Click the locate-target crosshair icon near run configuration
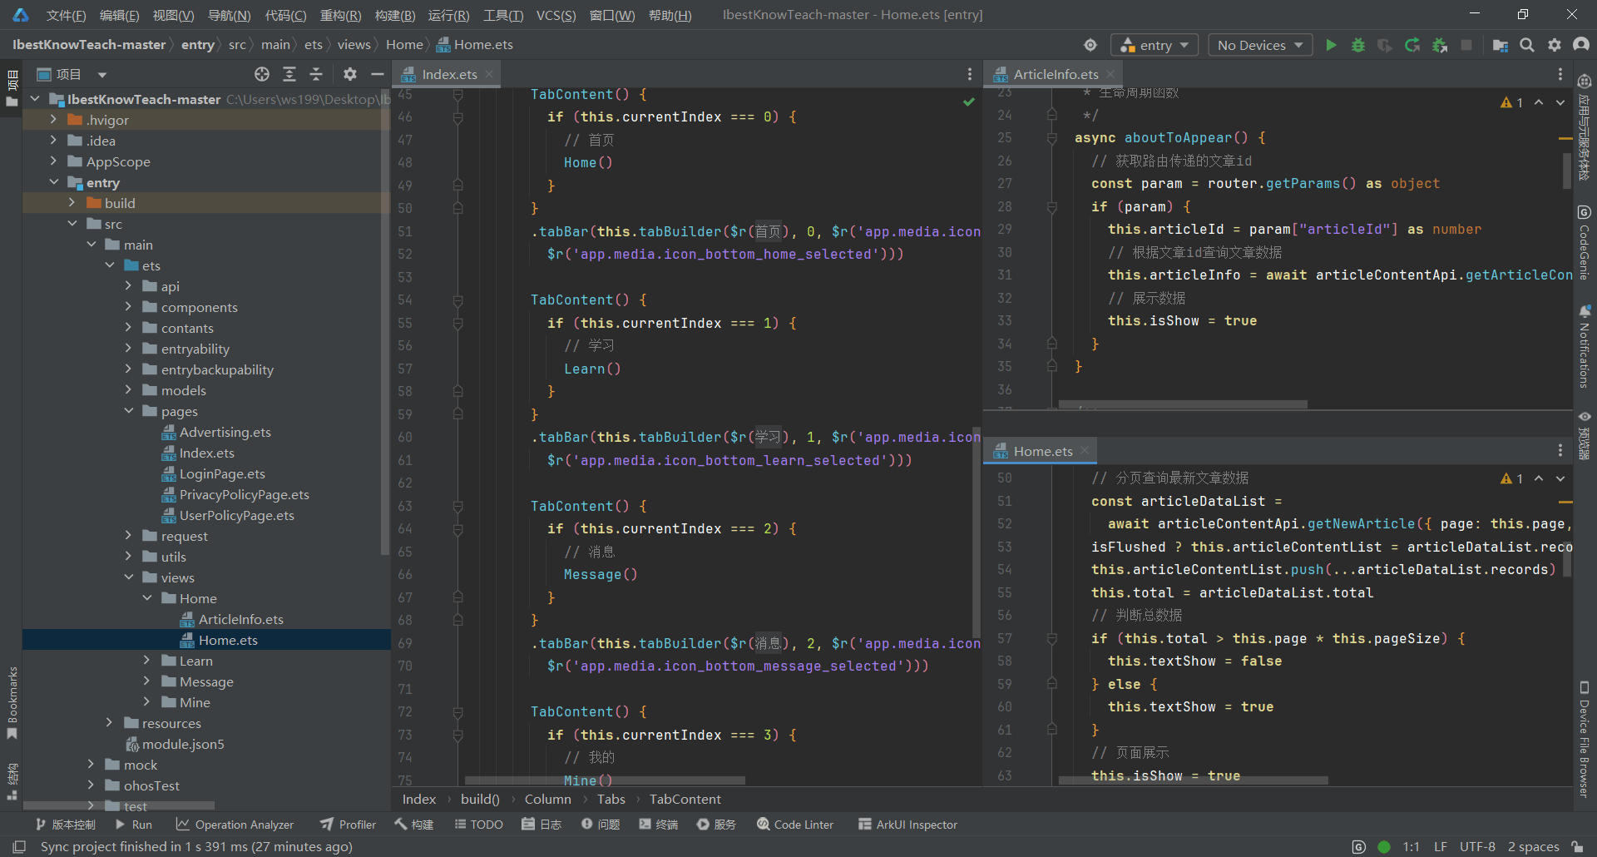The height and width of the screenshot is (857, 1597). pos(1090,45)
